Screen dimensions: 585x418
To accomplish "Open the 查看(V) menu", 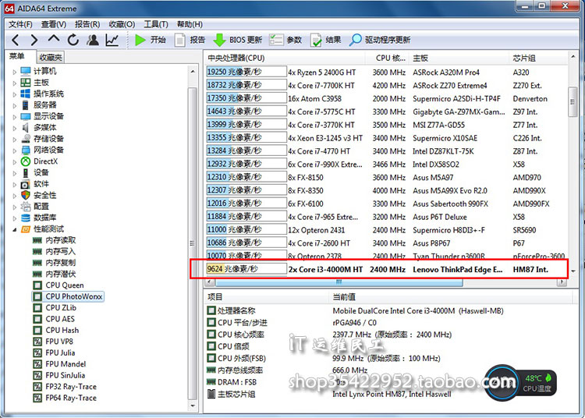I will 53,24.
